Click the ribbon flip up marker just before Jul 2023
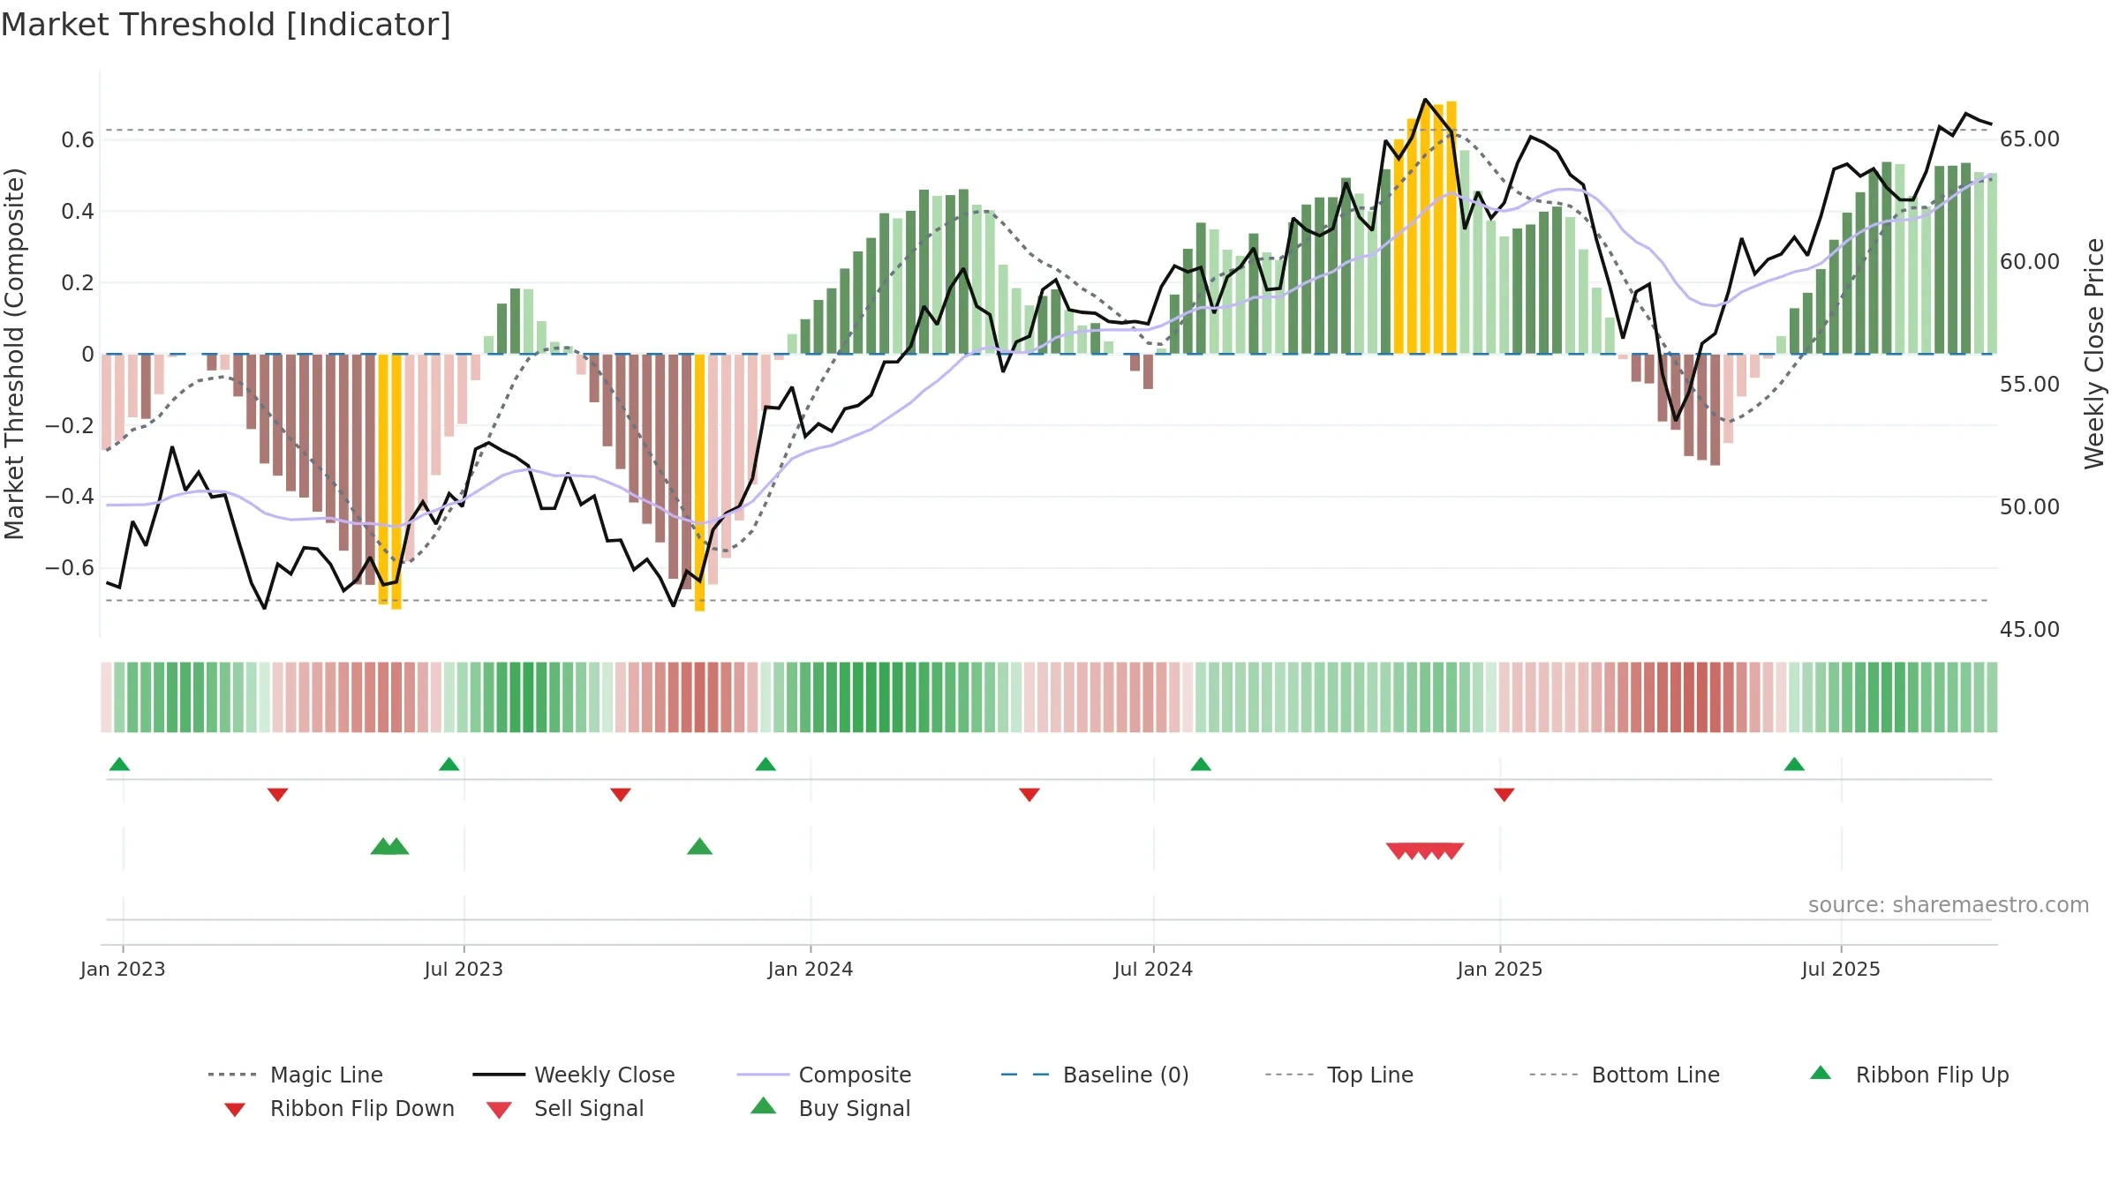 click(x=449, y=764)
